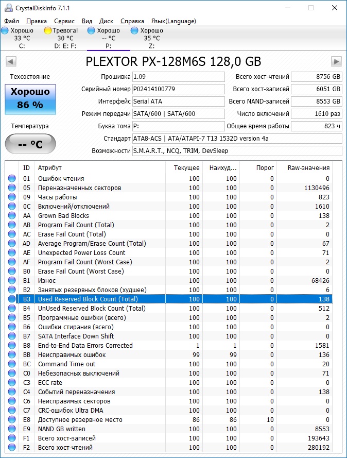Click status orb for Average Program/Erase Count
The width and height of the screenshot is (347, 458).
click(x=12, y=243)
